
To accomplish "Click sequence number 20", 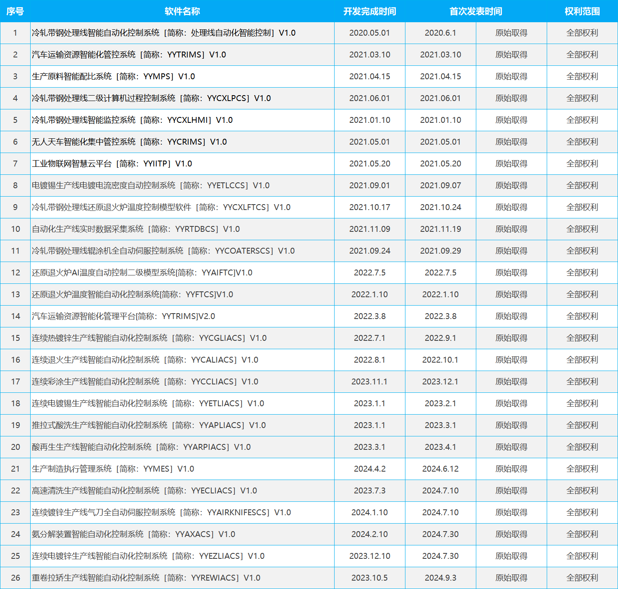I will coord(16,447).
